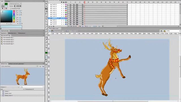Toggle visibility of Слой 15

pos(62,8)
